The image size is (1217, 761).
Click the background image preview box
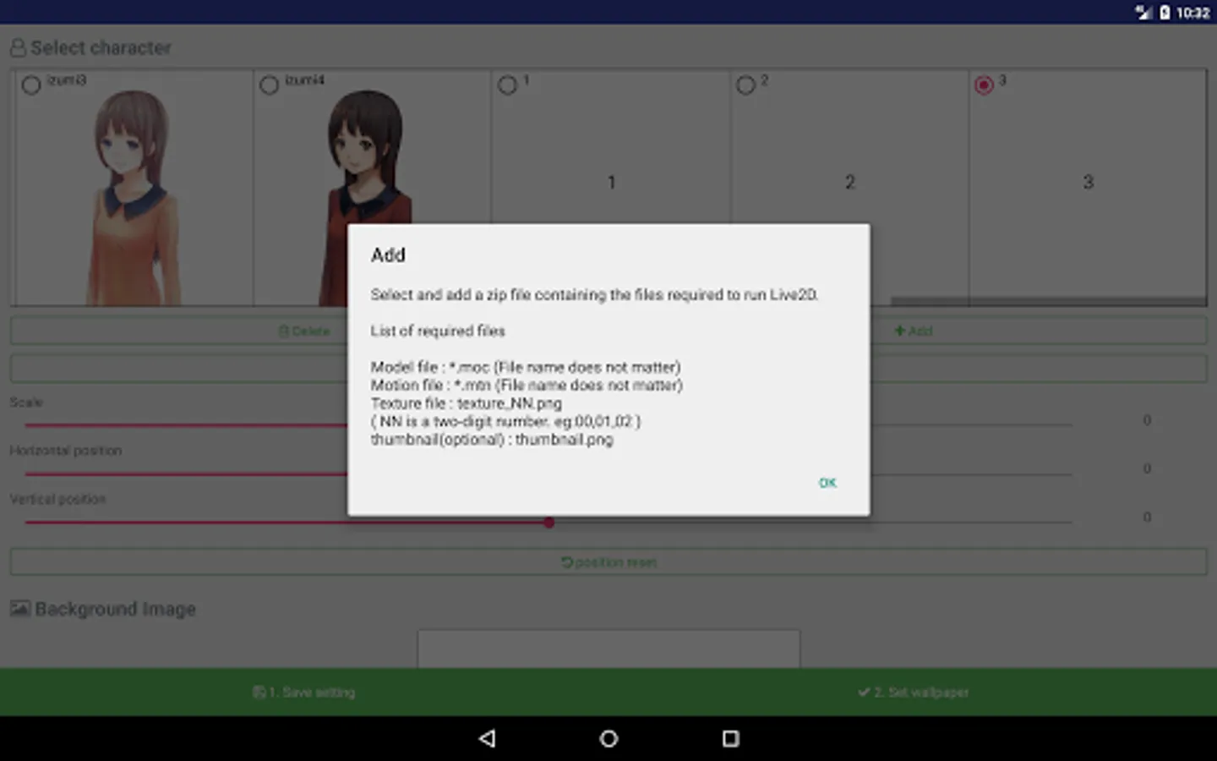[x=608, y=649]
